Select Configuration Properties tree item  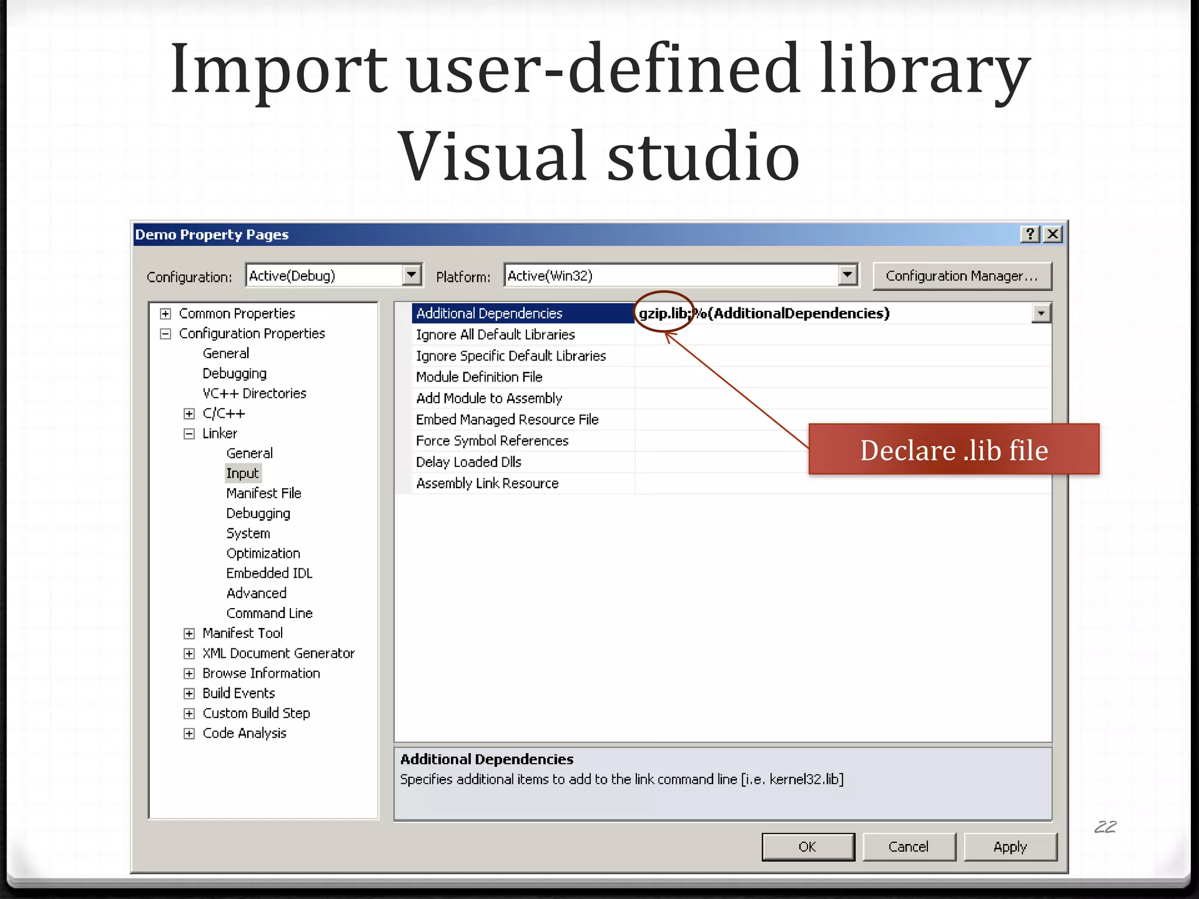click(x=252, y=334)
